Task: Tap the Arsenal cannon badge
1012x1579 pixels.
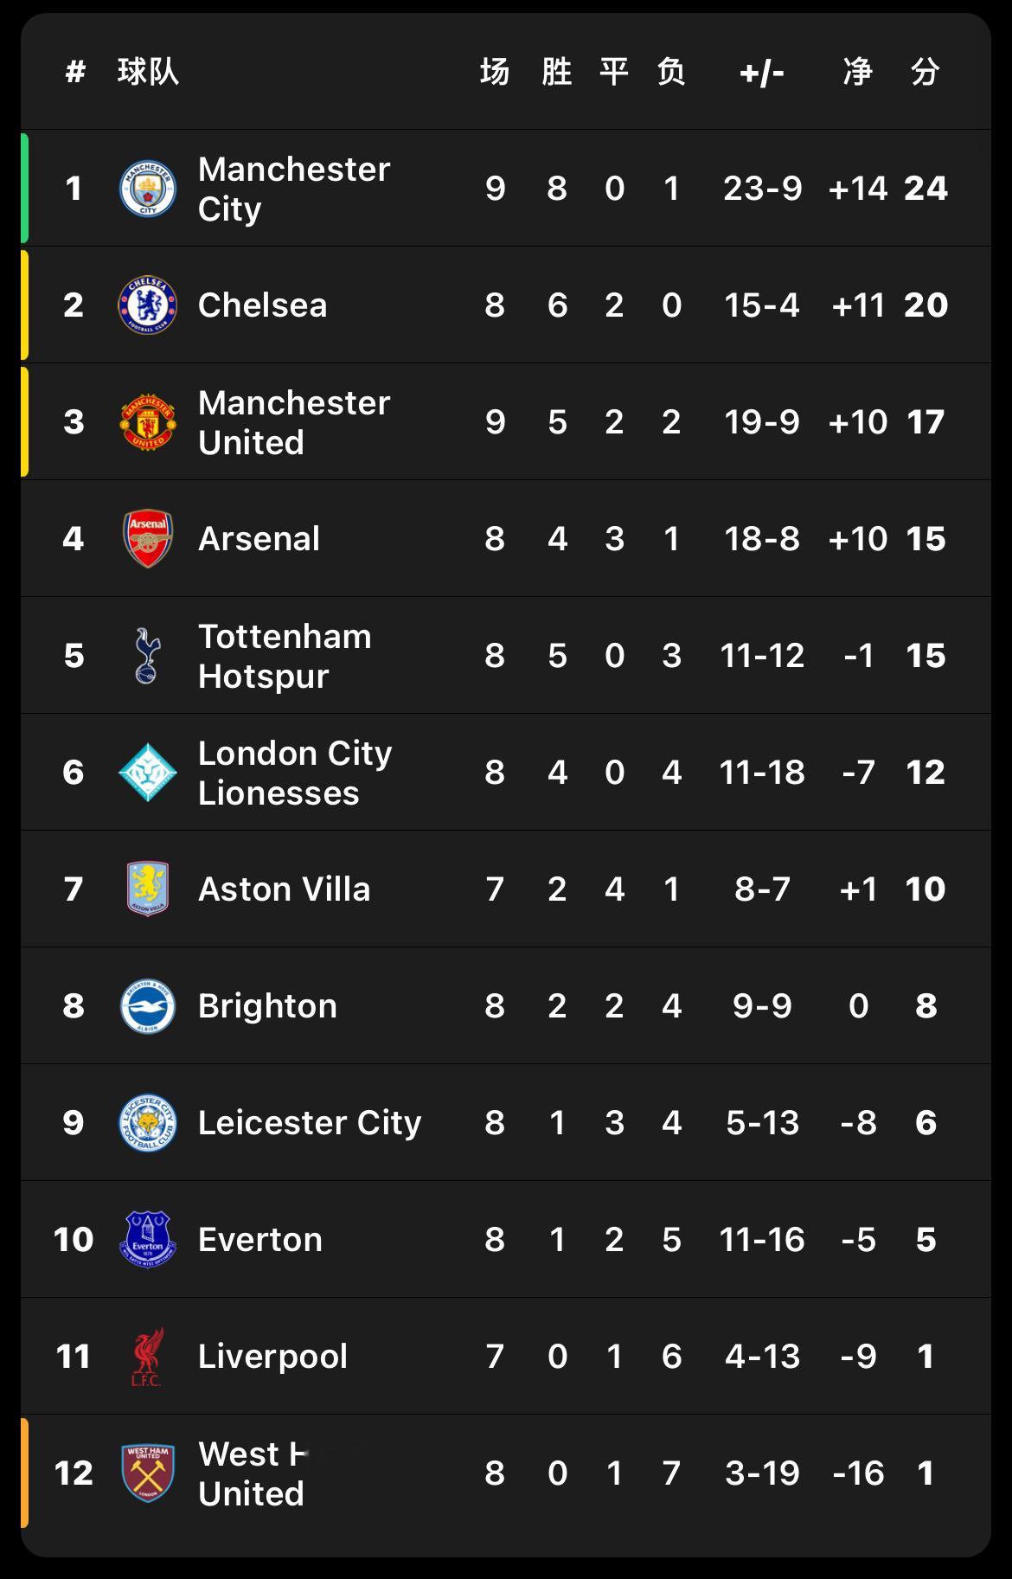Action: coord(148,538)
